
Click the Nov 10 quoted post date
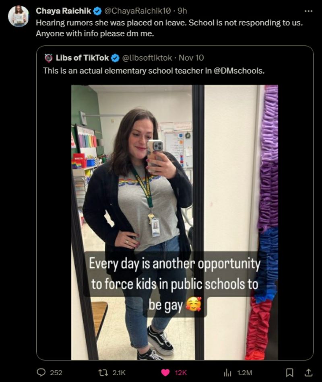pyautogui.click(x=191, y=58)
